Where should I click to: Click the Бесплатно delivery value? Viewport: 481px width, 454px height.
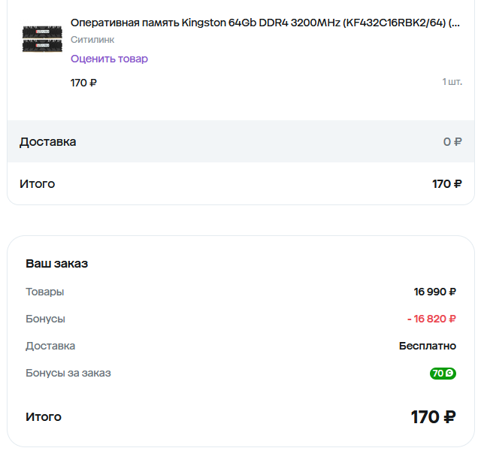(x=427, y=346)
